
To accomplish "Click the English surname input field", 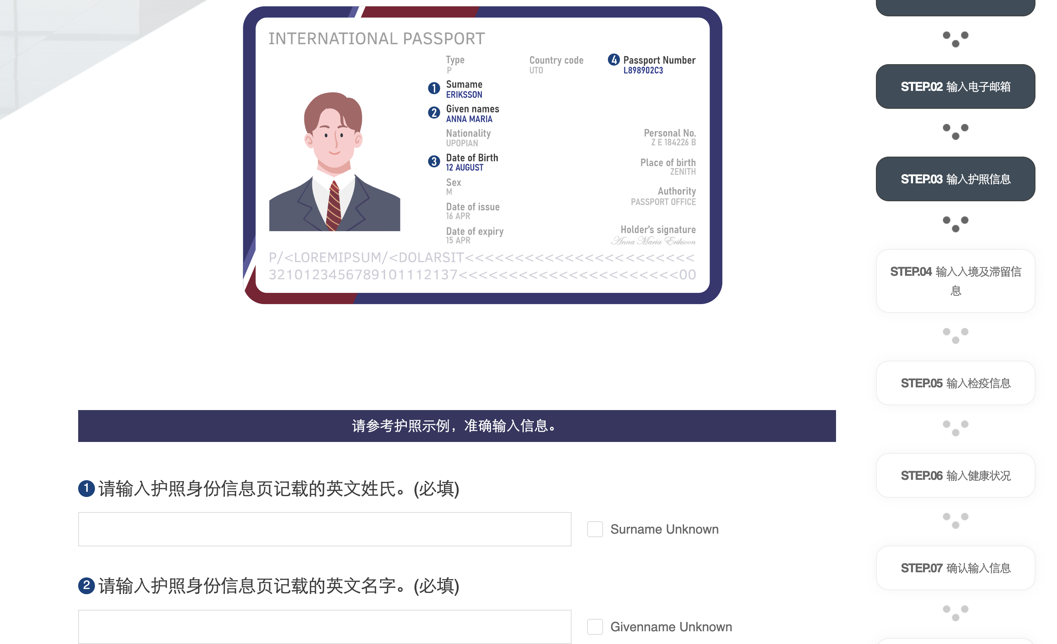I will 324,529.
